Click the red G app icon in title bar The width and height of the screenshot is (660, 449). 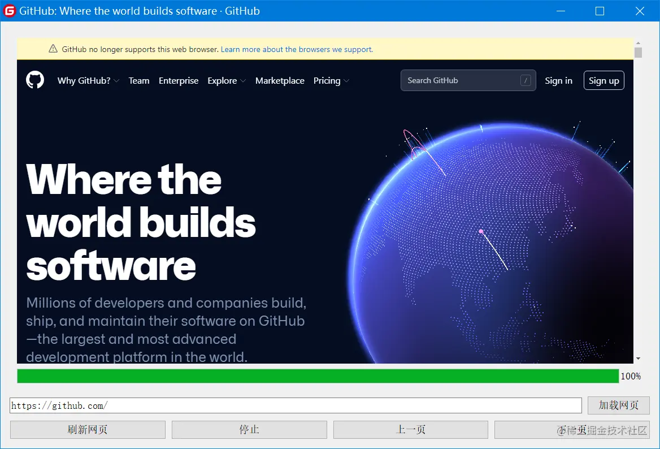(9, 11)
